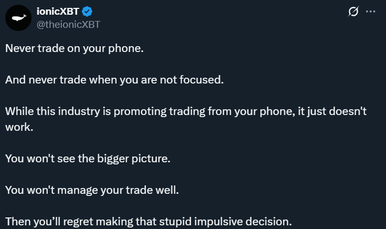This screenshot has height=229, width=386.
Task: Open the Grok explain-this-post icon
Action: [x=353, y=12]
